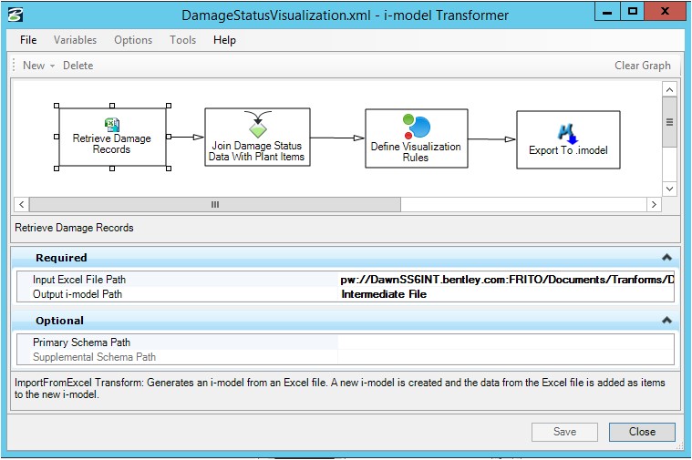Click the horizontal scrollbar thumb of the graph

coord(215,204)
